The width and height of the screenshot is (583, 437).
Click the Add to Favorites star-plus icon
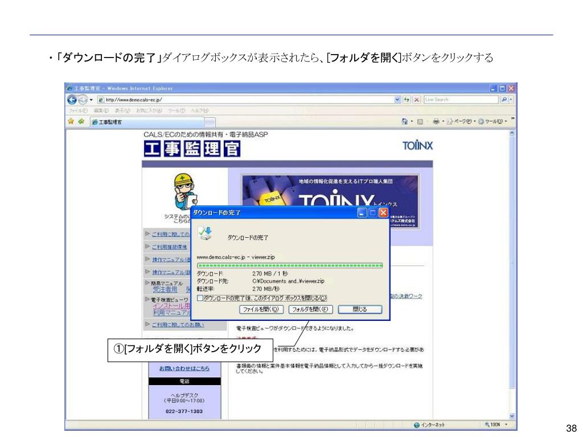[x=81, y=121]
